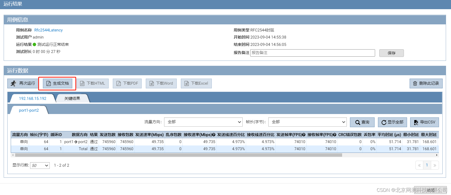
Task: Click help icon beside 发送帧率(FPS)
Action: click(304, 135)
